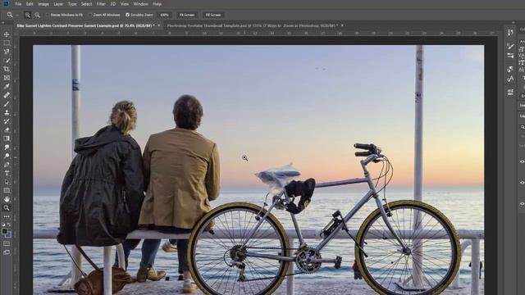This screenshot has width=525, height=295.
Task: Select the Hand tool
Action: coord(7,199)
